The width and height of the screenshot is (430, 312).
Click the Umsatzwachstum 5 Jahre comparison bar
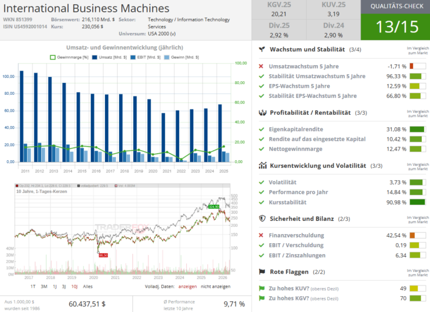click(418, 67)
